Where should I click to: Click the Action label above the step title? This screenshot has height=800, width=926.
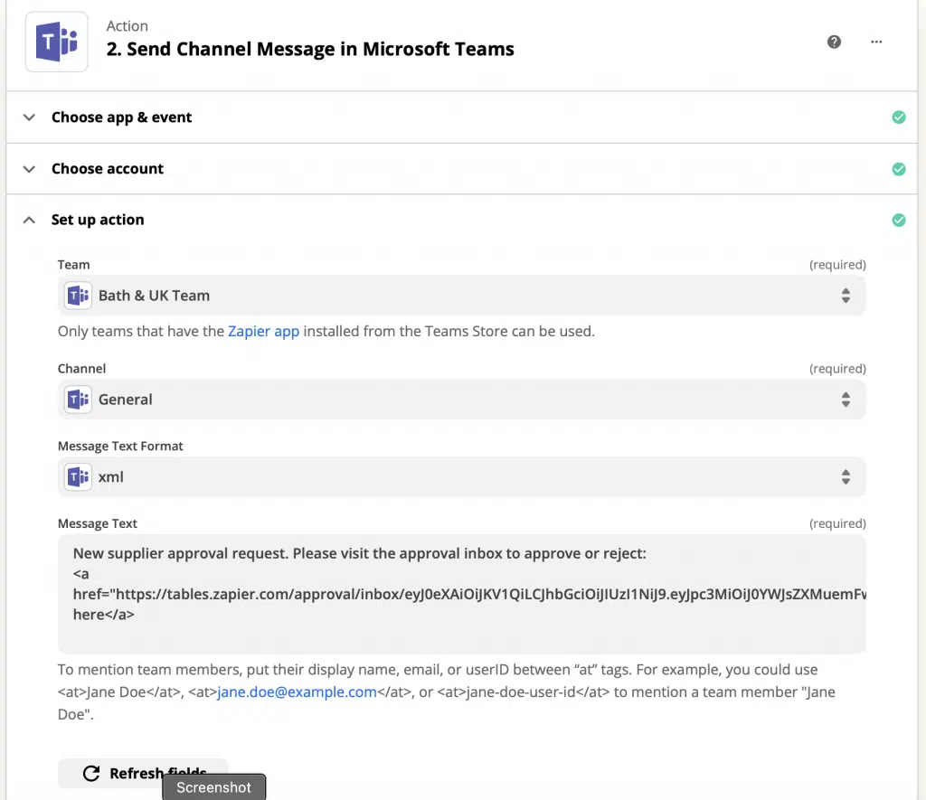click(x=127, y=26)
